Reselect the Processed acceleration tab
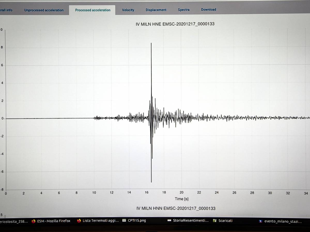 click(x=92, y=10)
